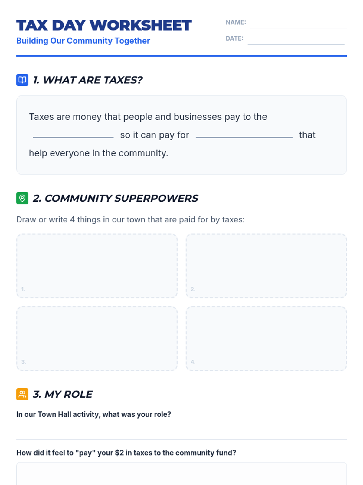
Task: Click the '3. MY ROLE' heading
Action: [63, 394]
